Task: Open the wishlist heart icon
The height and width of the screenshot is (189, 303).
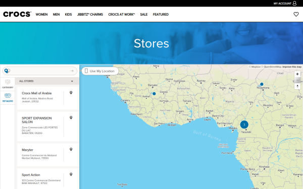Action: click(296, 14)
